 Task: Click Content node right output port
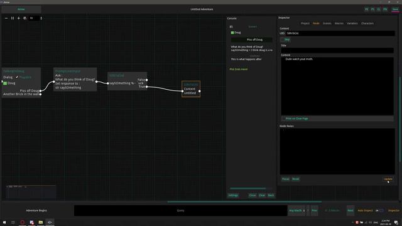(x=200, y=91)
